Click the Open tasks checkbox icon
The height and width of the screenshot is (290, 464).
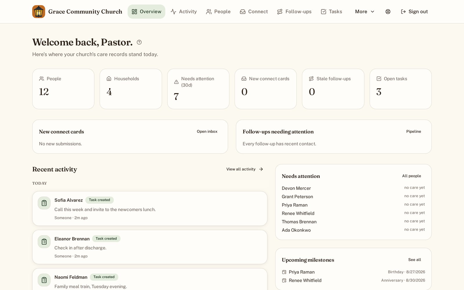(379, 79)
